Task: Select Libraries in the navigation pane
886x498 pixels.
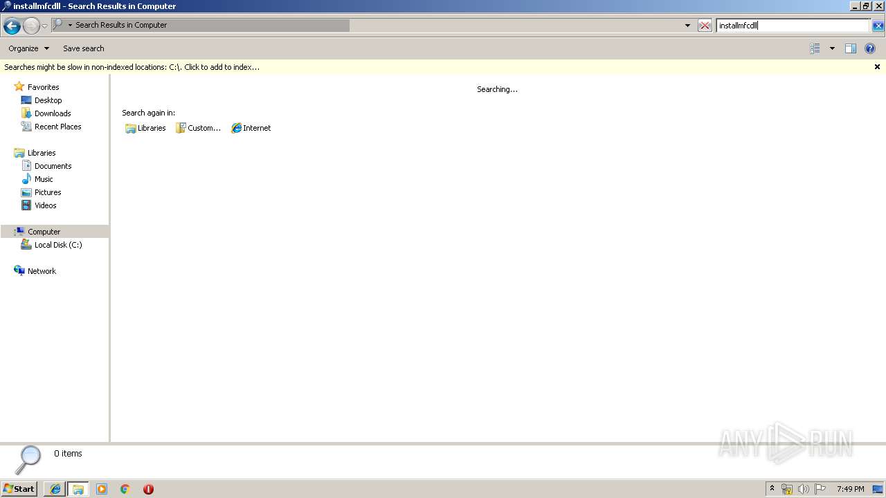Action: point(42,153)
